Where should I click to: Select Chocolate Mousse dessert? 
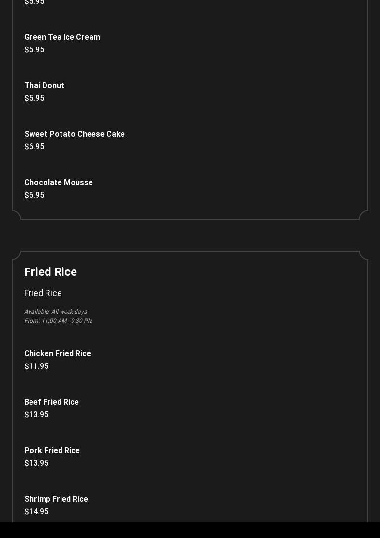tap(59, 182)
